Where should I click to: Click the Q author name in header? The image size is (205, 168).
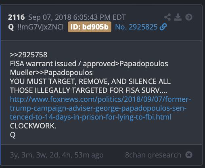[x=11, y=27]
